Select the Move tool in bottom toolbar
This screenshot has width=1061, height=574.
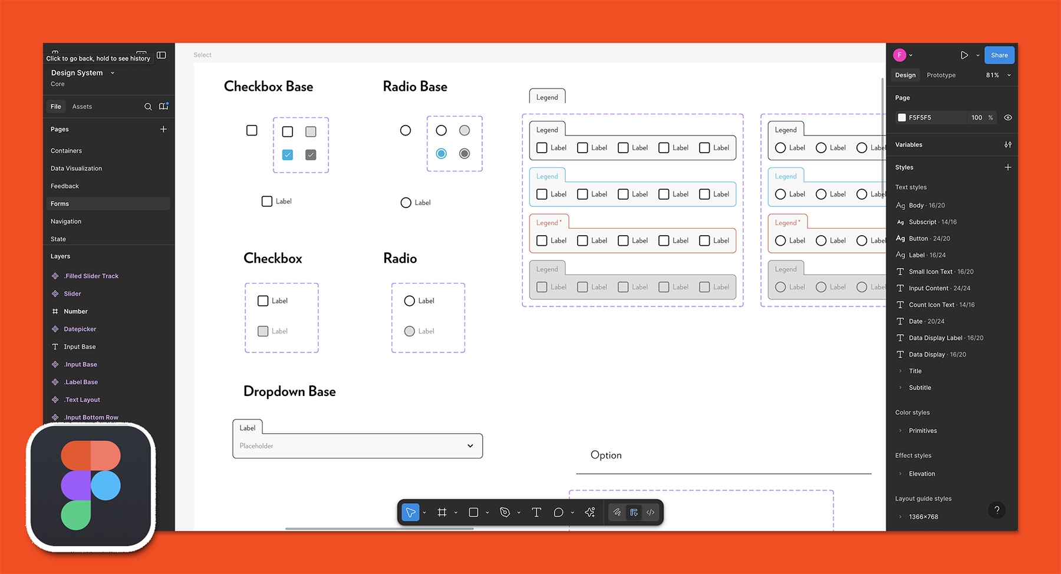tap(410, 512)
